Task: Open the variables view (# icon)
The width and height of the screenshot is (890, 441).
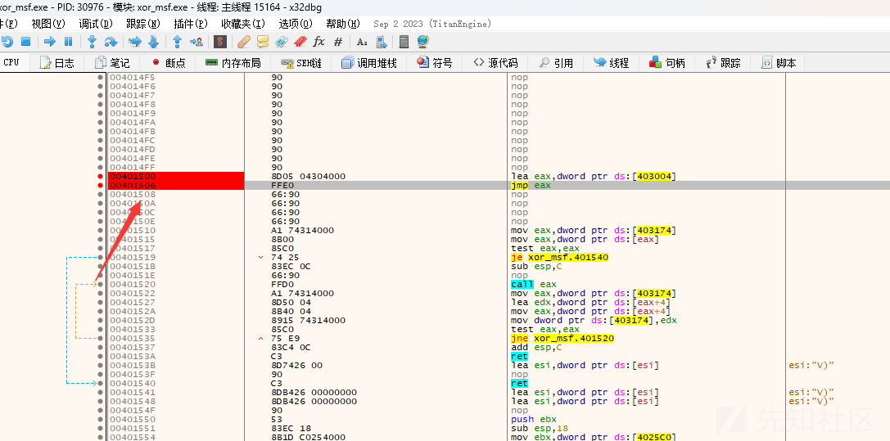Action: (x=337, y=42)
